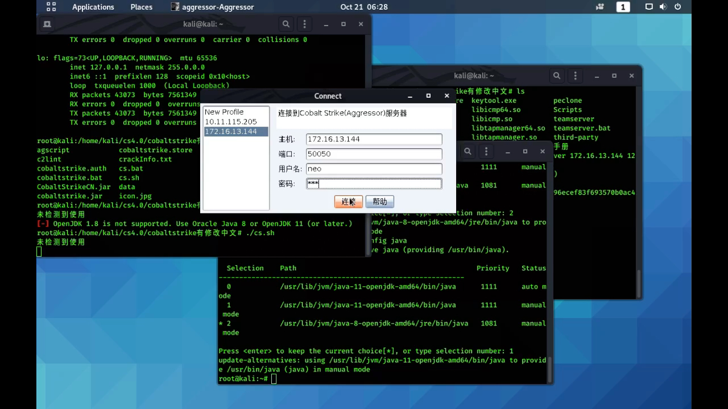Click the new tab icon in ifconfig terminal

click(47, 24)
